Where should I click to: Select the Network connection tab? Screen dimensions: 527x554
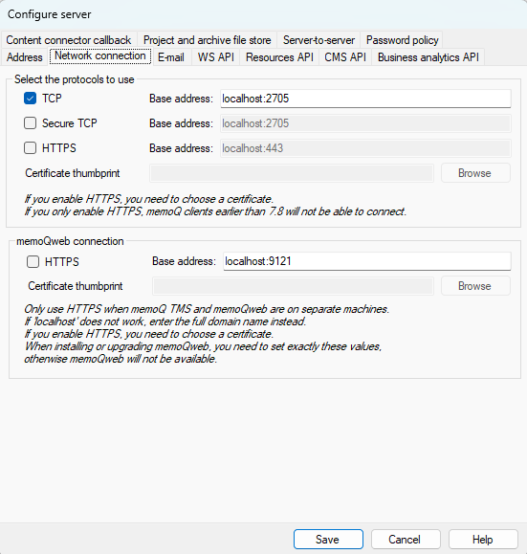tap(100, 56)
